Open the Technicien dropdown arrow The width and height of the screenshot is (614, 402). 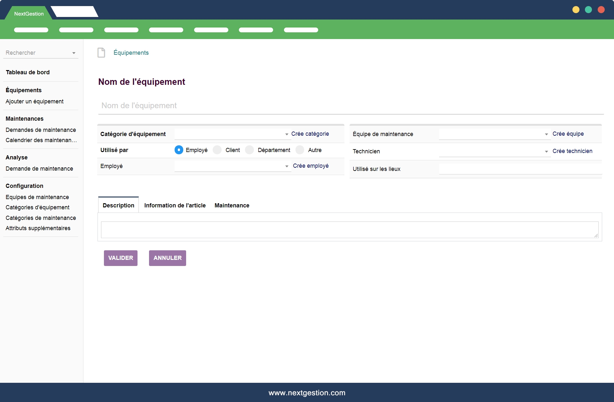click(x=546, y=151)
